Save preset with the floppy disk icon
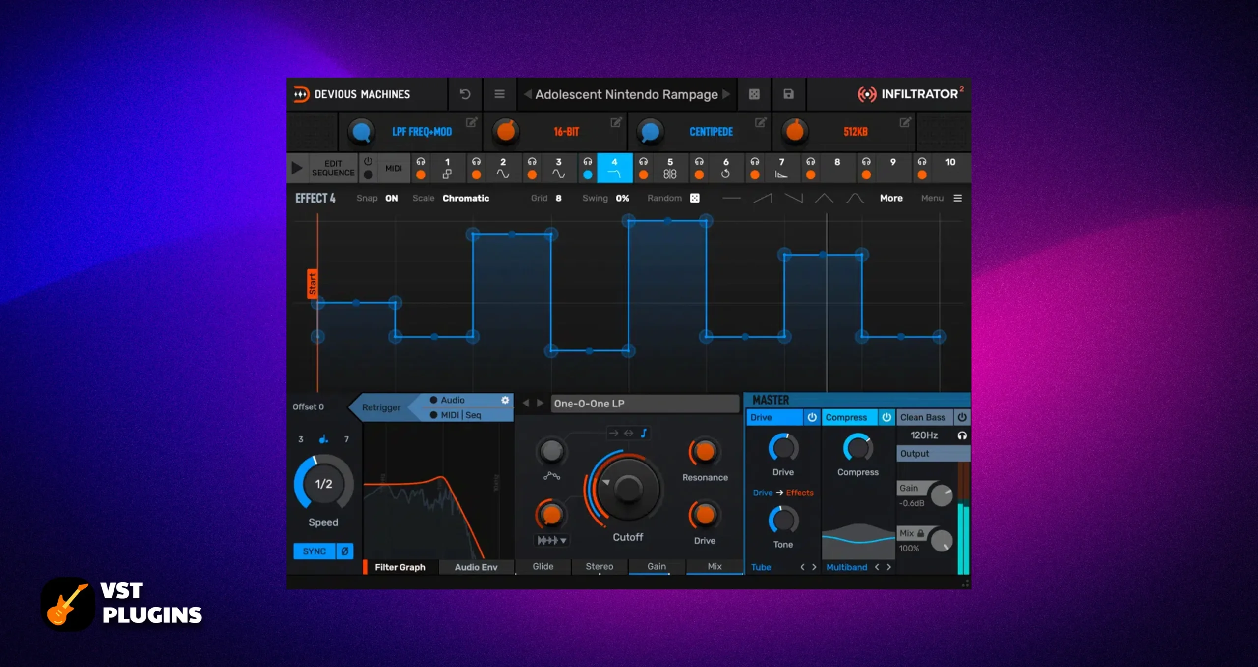 coord(788,94)
